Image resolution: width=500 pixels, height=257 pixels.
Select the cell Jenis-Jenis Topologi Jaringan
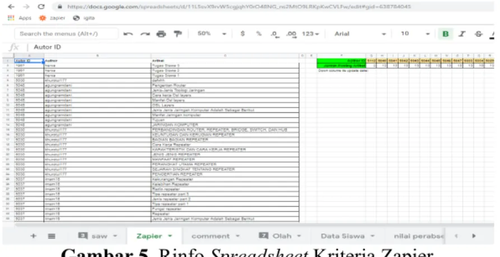coord(225,91)
